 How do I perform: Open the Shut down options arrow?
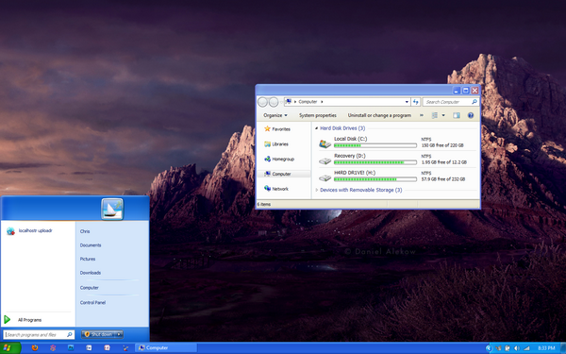click(x=119, y=334)
